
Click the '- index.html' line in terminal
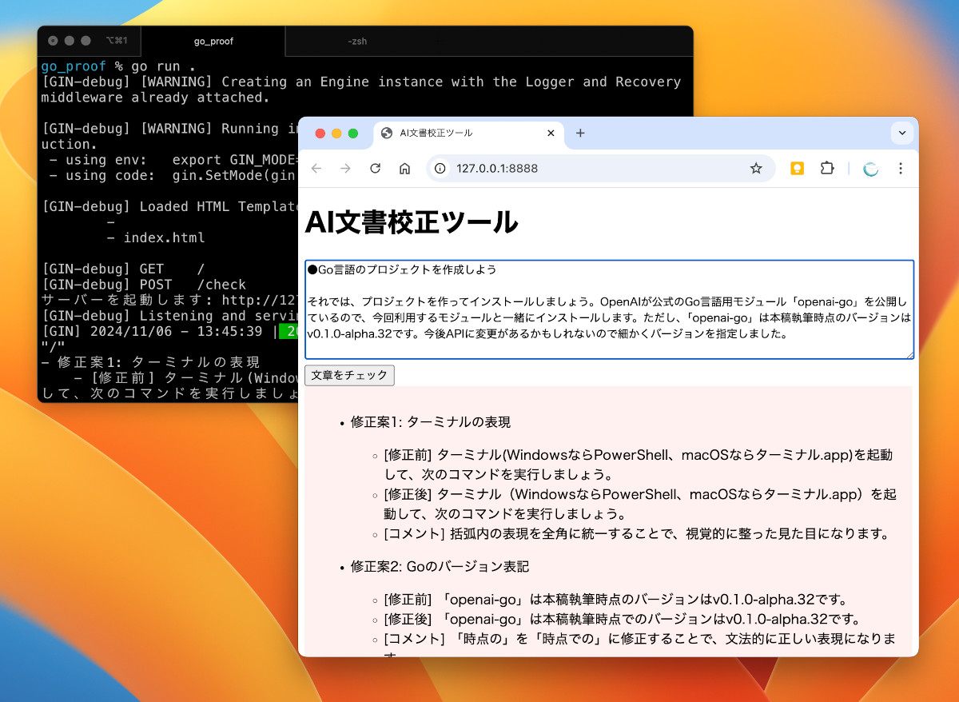tap(155, 237)
